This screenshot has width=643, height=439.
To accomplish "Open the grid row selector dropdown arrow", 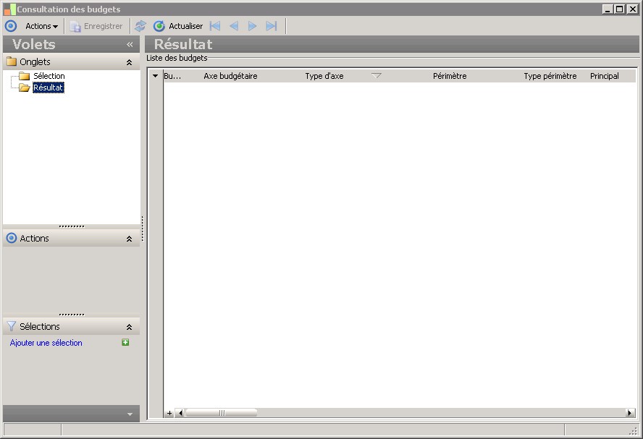I will tap(156, 76).
